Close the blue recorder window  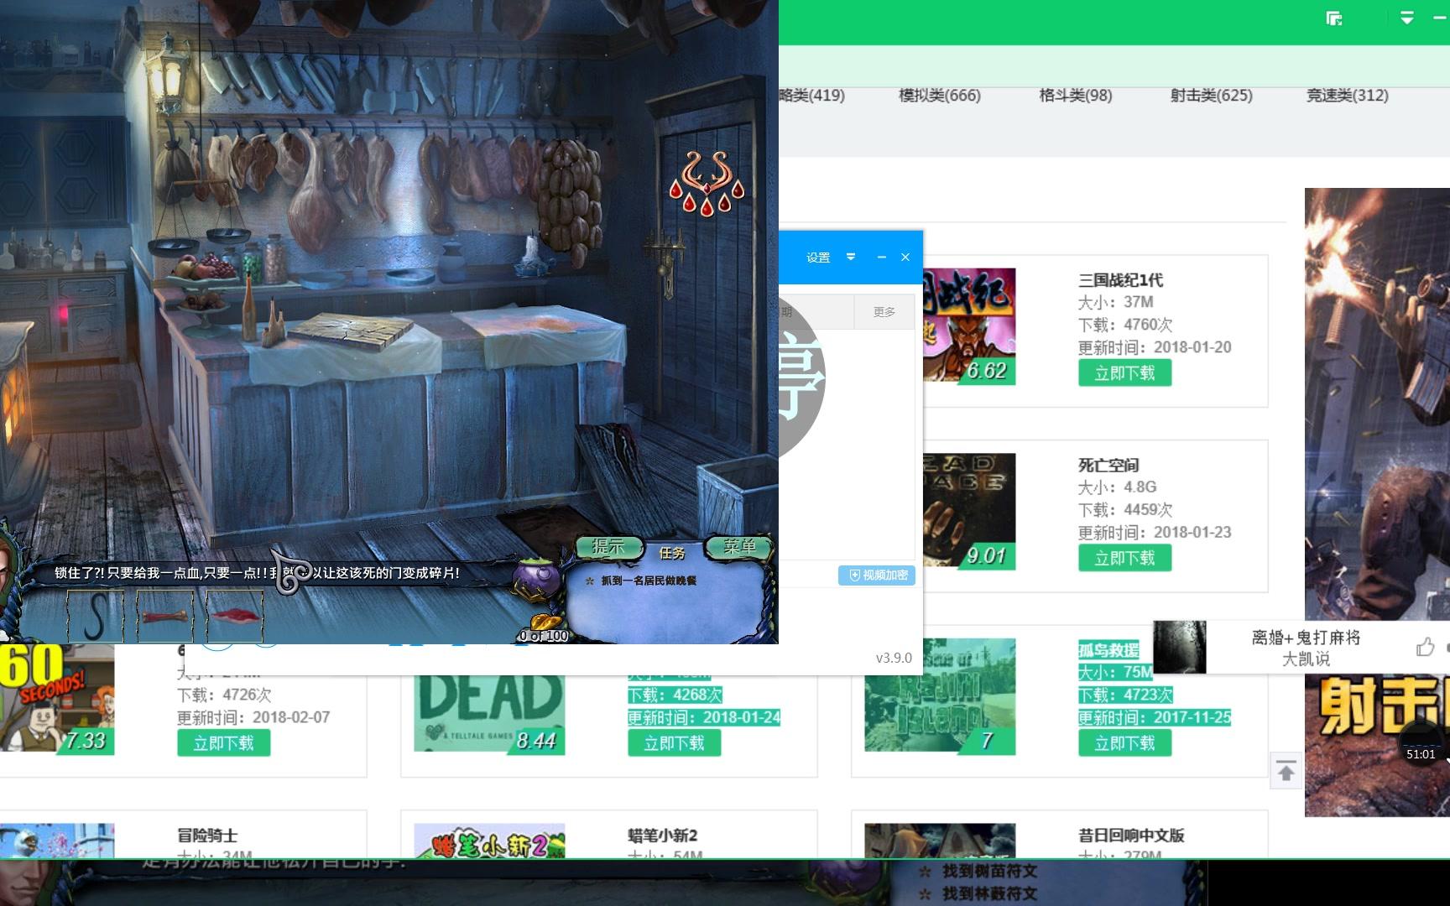(905, 257)
